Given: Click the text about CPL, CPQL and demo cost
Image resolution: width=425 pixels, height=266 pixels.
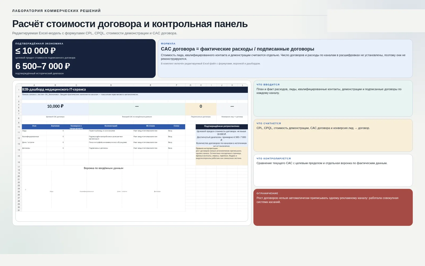Looking at the screenshot, I should point(313,128).
